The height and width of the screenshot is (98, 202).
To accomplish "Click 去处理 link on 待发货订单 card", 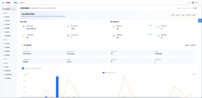I will tap(150, 26).
